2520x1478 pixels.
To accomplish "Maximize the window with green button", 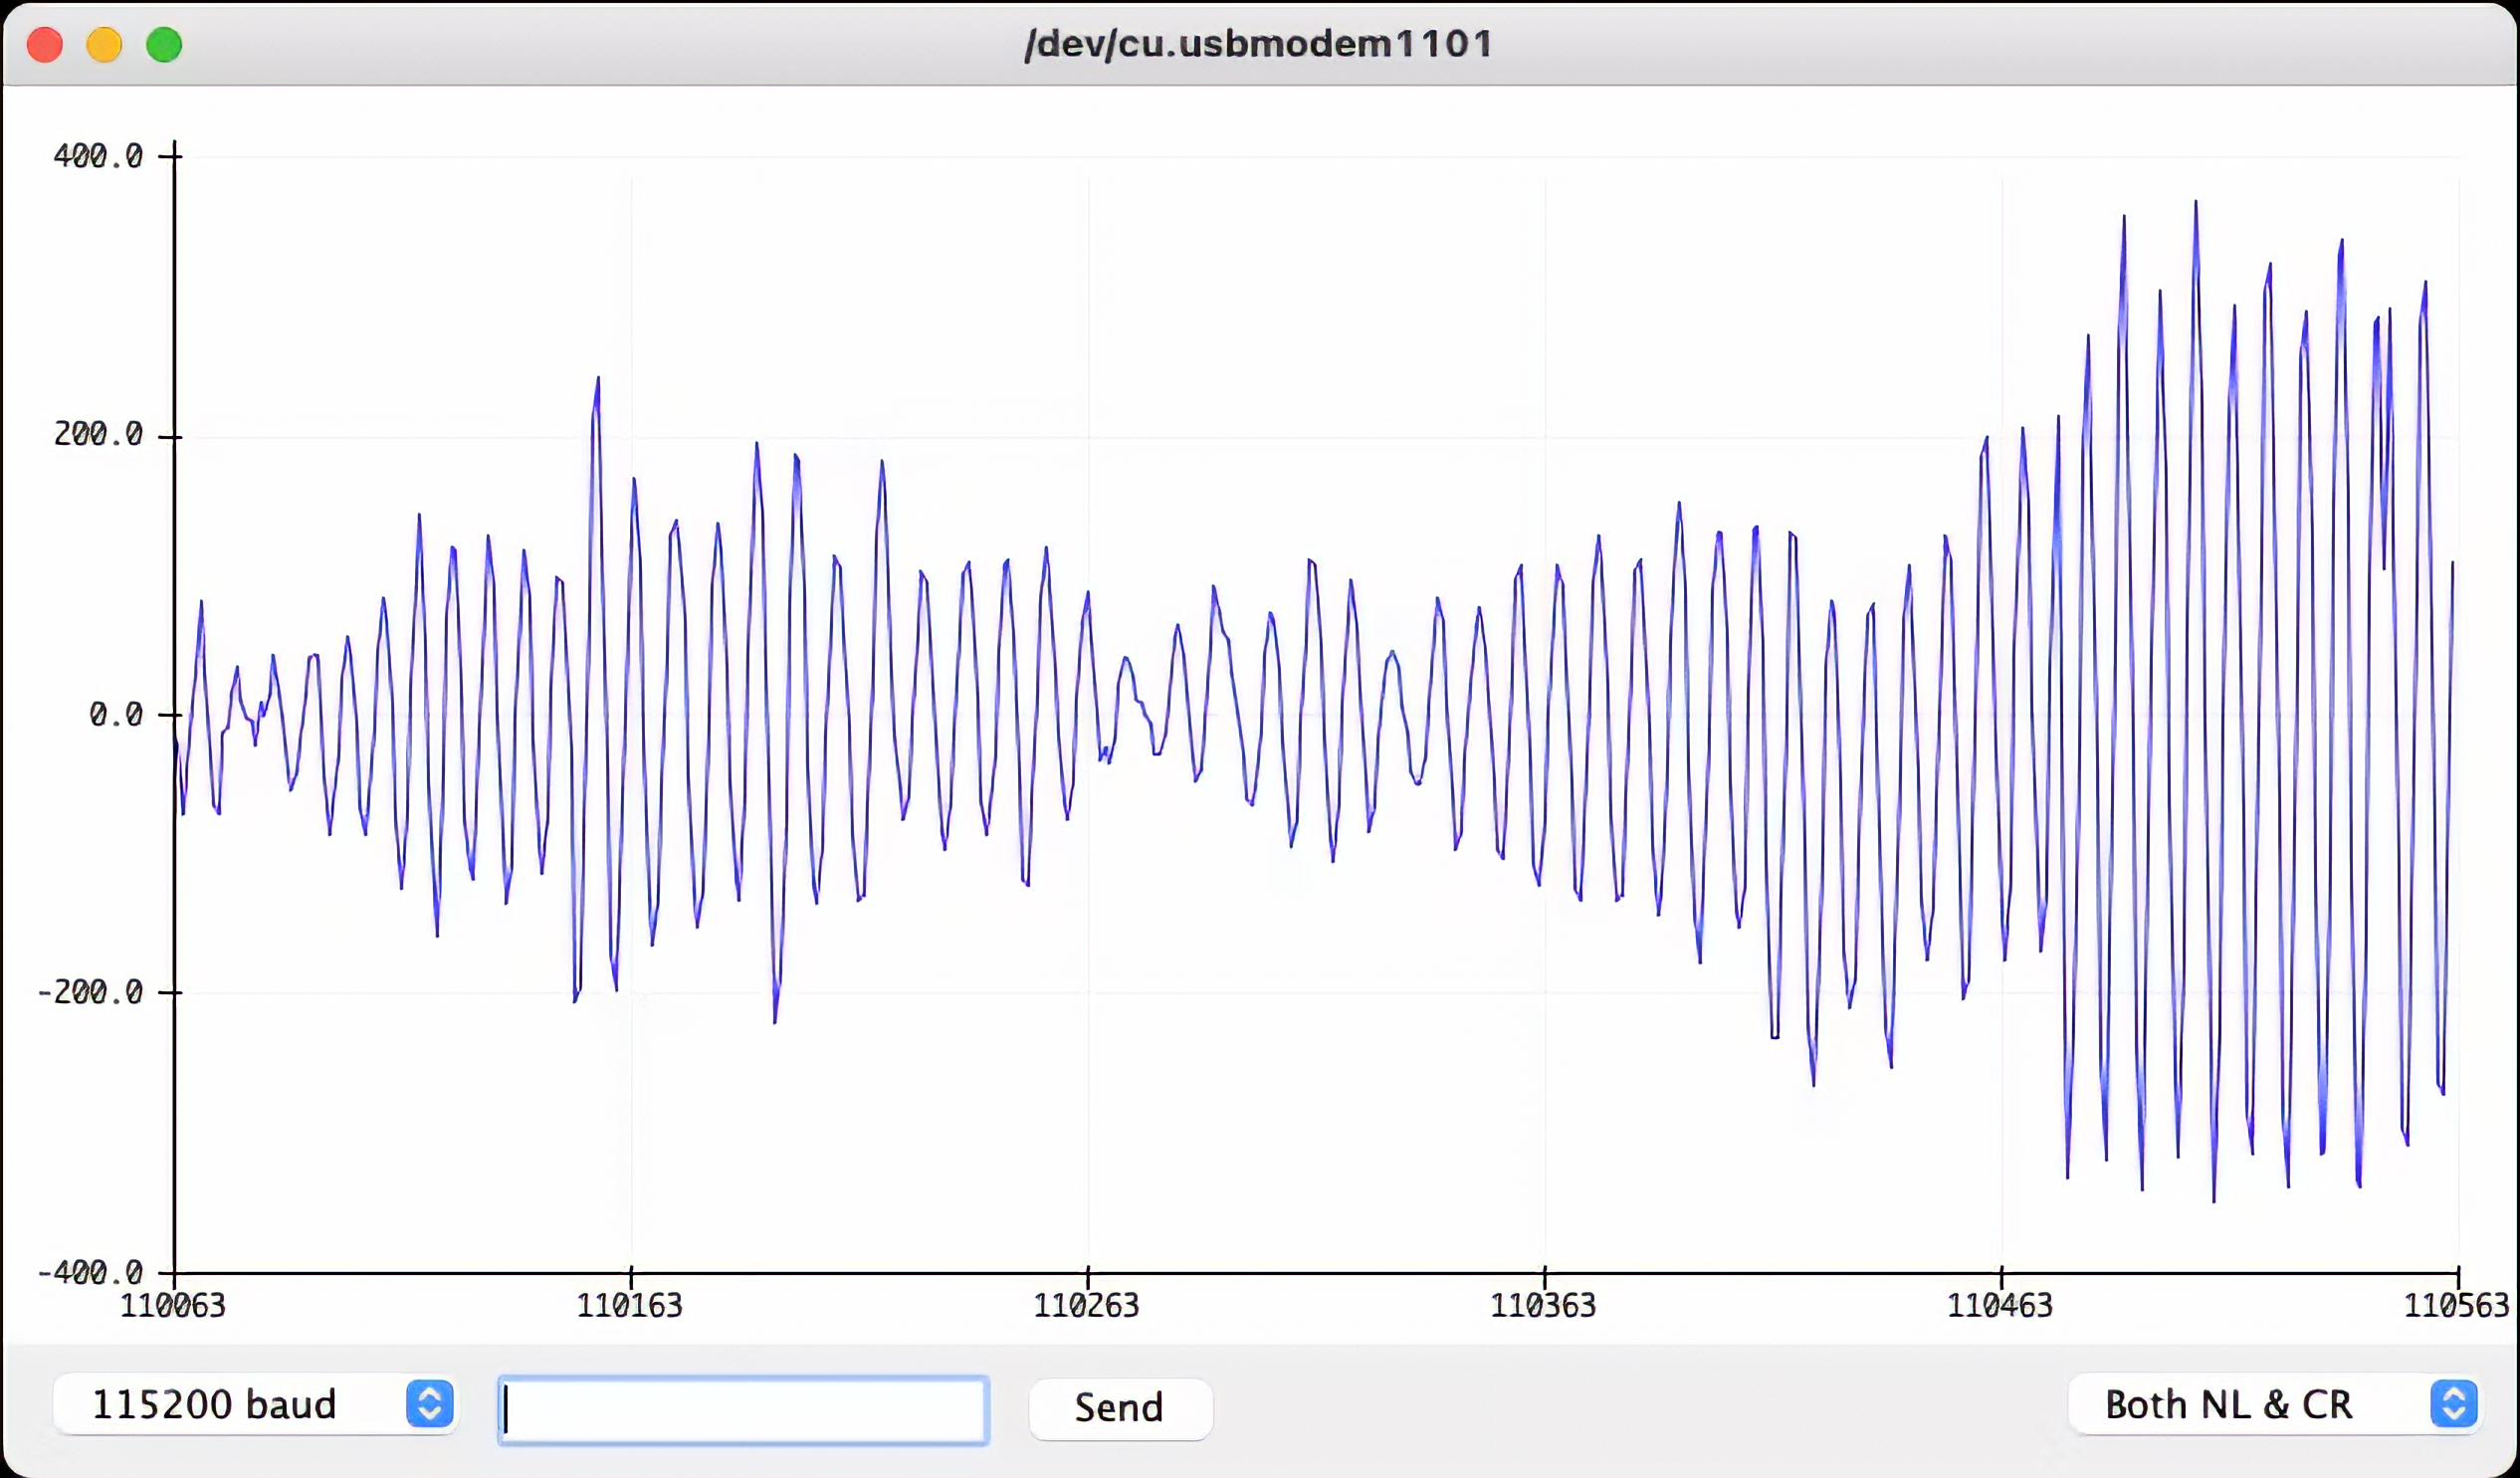I will 164,45.
